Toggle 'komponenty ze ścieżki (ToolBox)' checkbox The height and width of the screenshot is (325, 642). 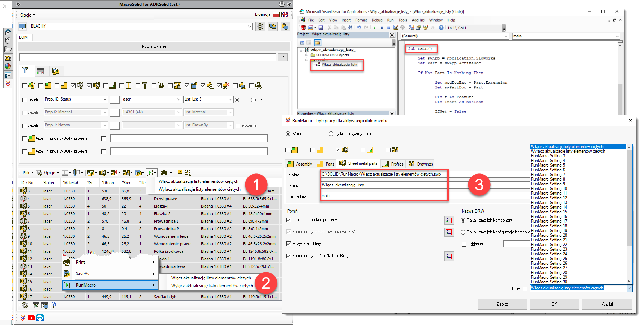tap(288, 256)
